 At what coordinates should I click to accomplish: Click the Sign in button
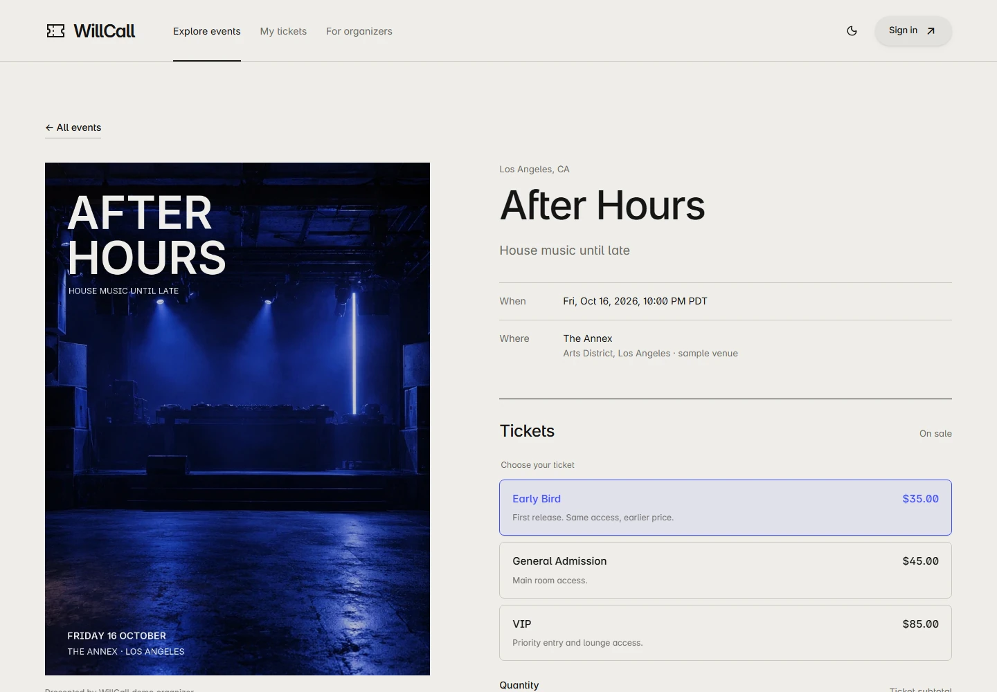tap(913, 31)
